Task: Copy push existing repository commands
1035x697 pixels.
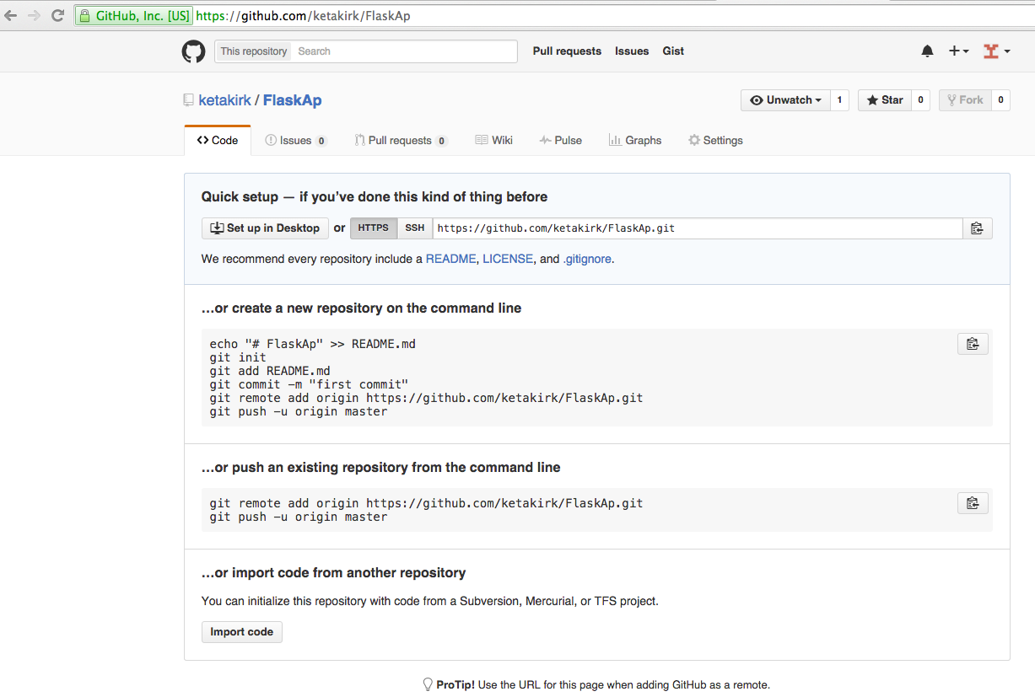Action: click(973, 503)
